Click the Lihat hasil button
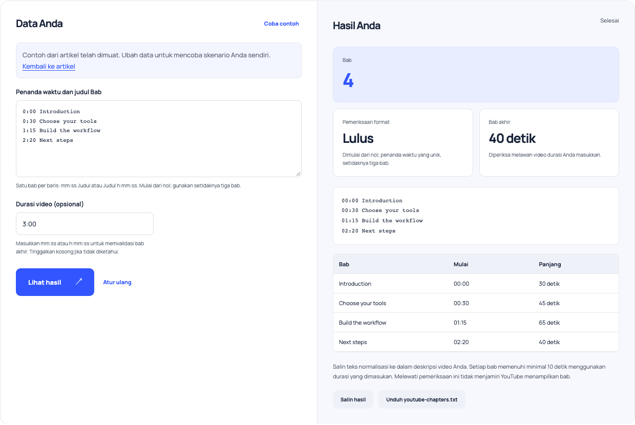The height and width of the screenshot is (425, 635). 55,282
